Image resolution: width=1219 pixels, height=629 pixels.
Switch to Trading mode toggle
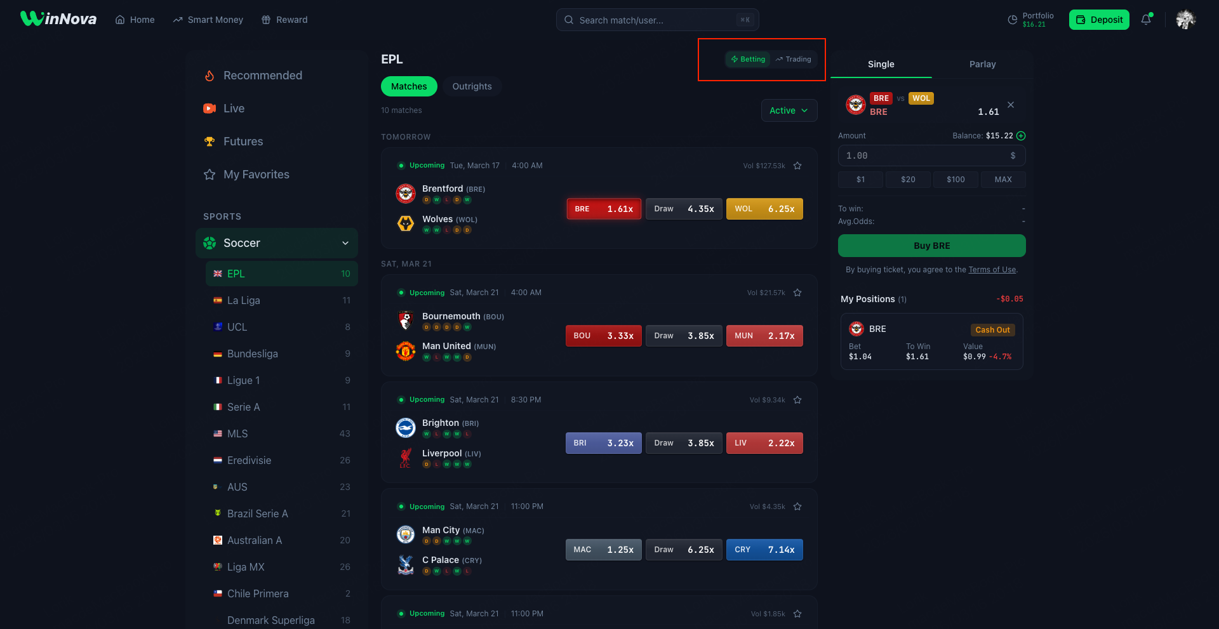pyautogui.click(x=794, y=59)
